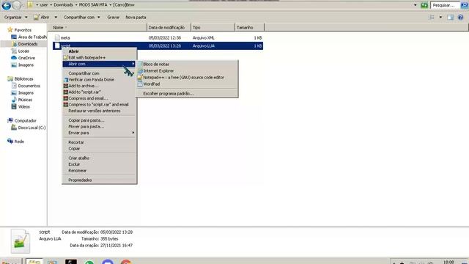Screen dimensions: 469x264
Task: Sort by Nome column header
Action: tap(97, 28)
